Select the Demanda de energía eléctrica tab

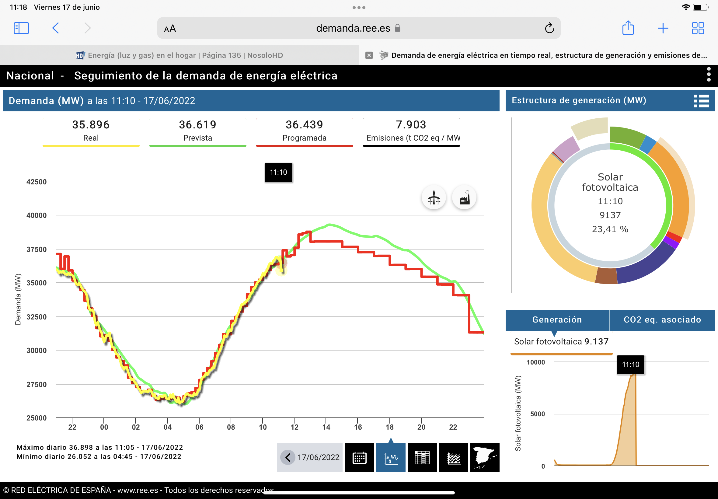[x=538, y=55]
